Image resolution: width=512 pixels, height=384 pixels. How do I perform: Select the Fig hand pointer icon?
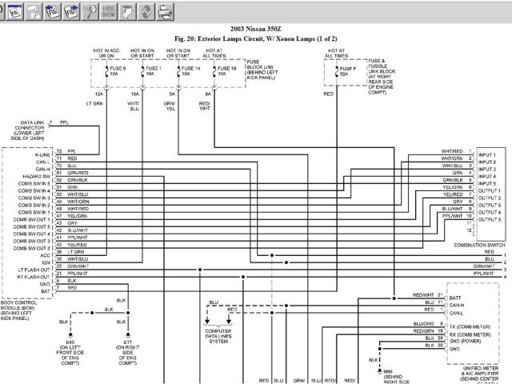click(33, 11)
